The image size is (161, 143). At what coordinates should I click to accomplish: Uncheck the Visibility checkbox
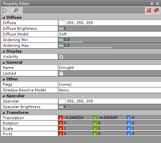(61, 57)
